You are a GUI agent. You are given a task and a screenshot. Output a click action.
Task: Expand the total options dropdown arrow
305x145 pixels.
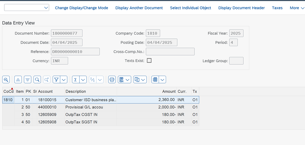[83, 80]
